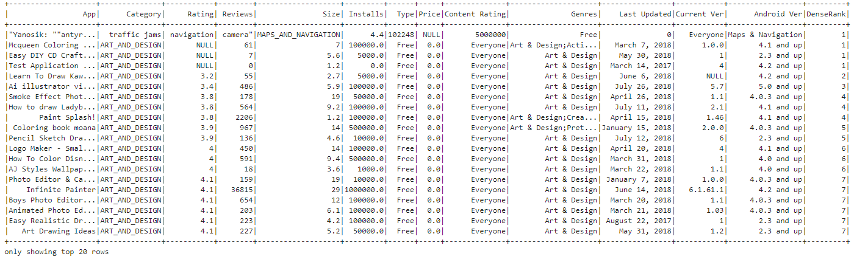Click the 'Art & Design;Pret...' genre cell
Image resolution: width=854 pixels, height=259 pixels.
[554, 128]
